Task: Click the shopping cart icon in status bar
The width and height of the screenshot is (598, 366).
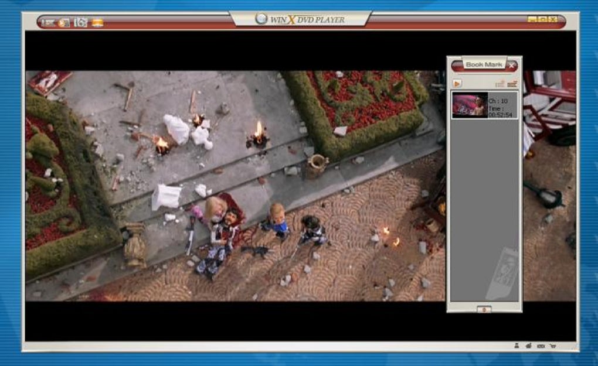Action: click(553, 346)
